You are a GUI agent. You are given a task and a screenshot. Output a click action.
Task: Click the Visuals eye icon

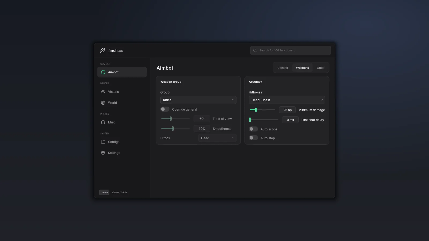103,92
